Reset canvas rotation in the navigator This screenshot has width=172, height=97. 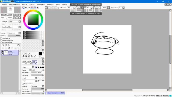(x=20, y=18)
